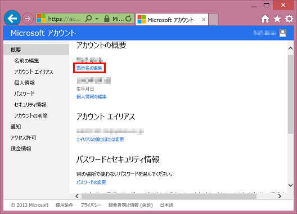
Task: Maximize the browser window
Action: (x=267, y=5)
